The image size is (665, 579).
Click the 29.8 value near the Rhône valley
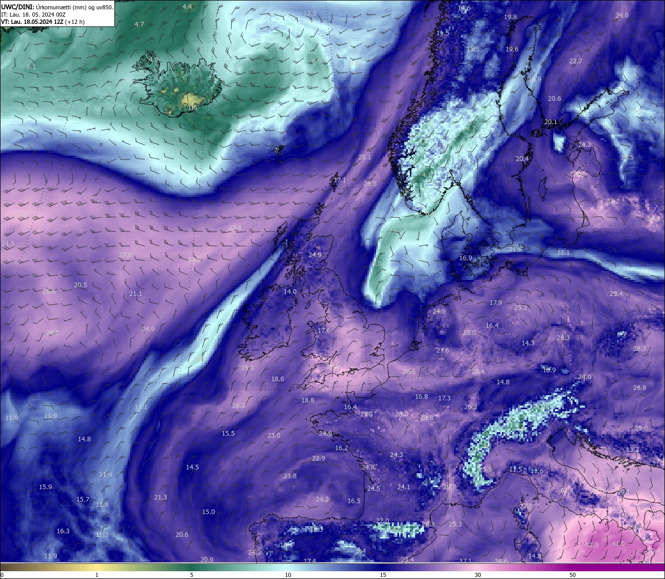(x=449, y=487)
